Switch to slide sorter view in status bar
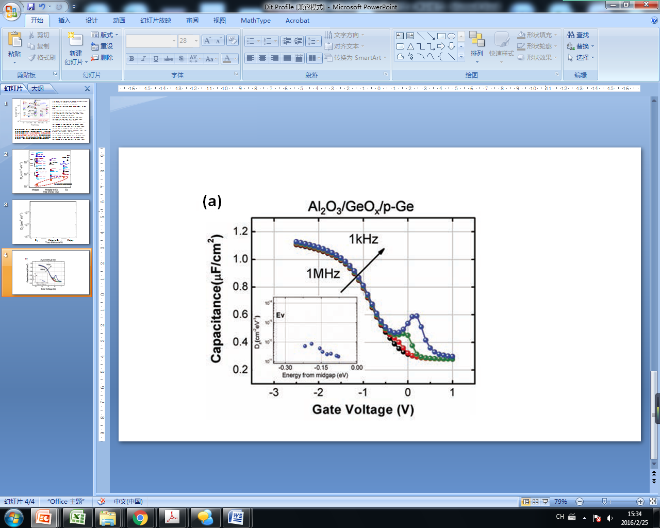 pos(536,502)
